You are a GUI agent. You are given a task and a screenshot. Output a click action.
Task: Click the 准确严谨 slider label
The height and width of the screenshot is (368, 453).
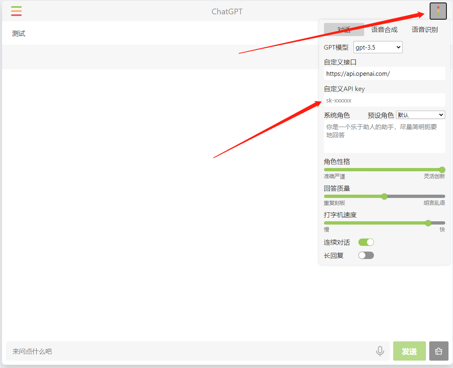pos(335,176)
